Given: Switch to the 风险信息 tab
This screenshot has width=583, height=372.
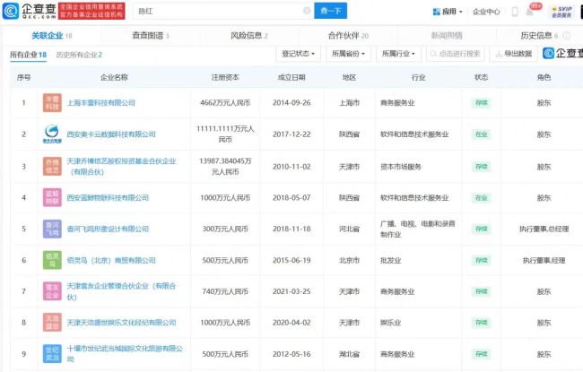Looking at the screenshot, I should 249,36.
